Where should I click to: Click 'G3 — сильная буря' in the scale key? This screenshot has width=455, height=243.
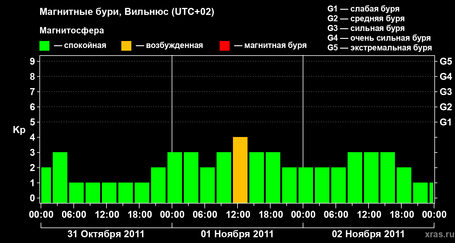click(x=366, y=28)
